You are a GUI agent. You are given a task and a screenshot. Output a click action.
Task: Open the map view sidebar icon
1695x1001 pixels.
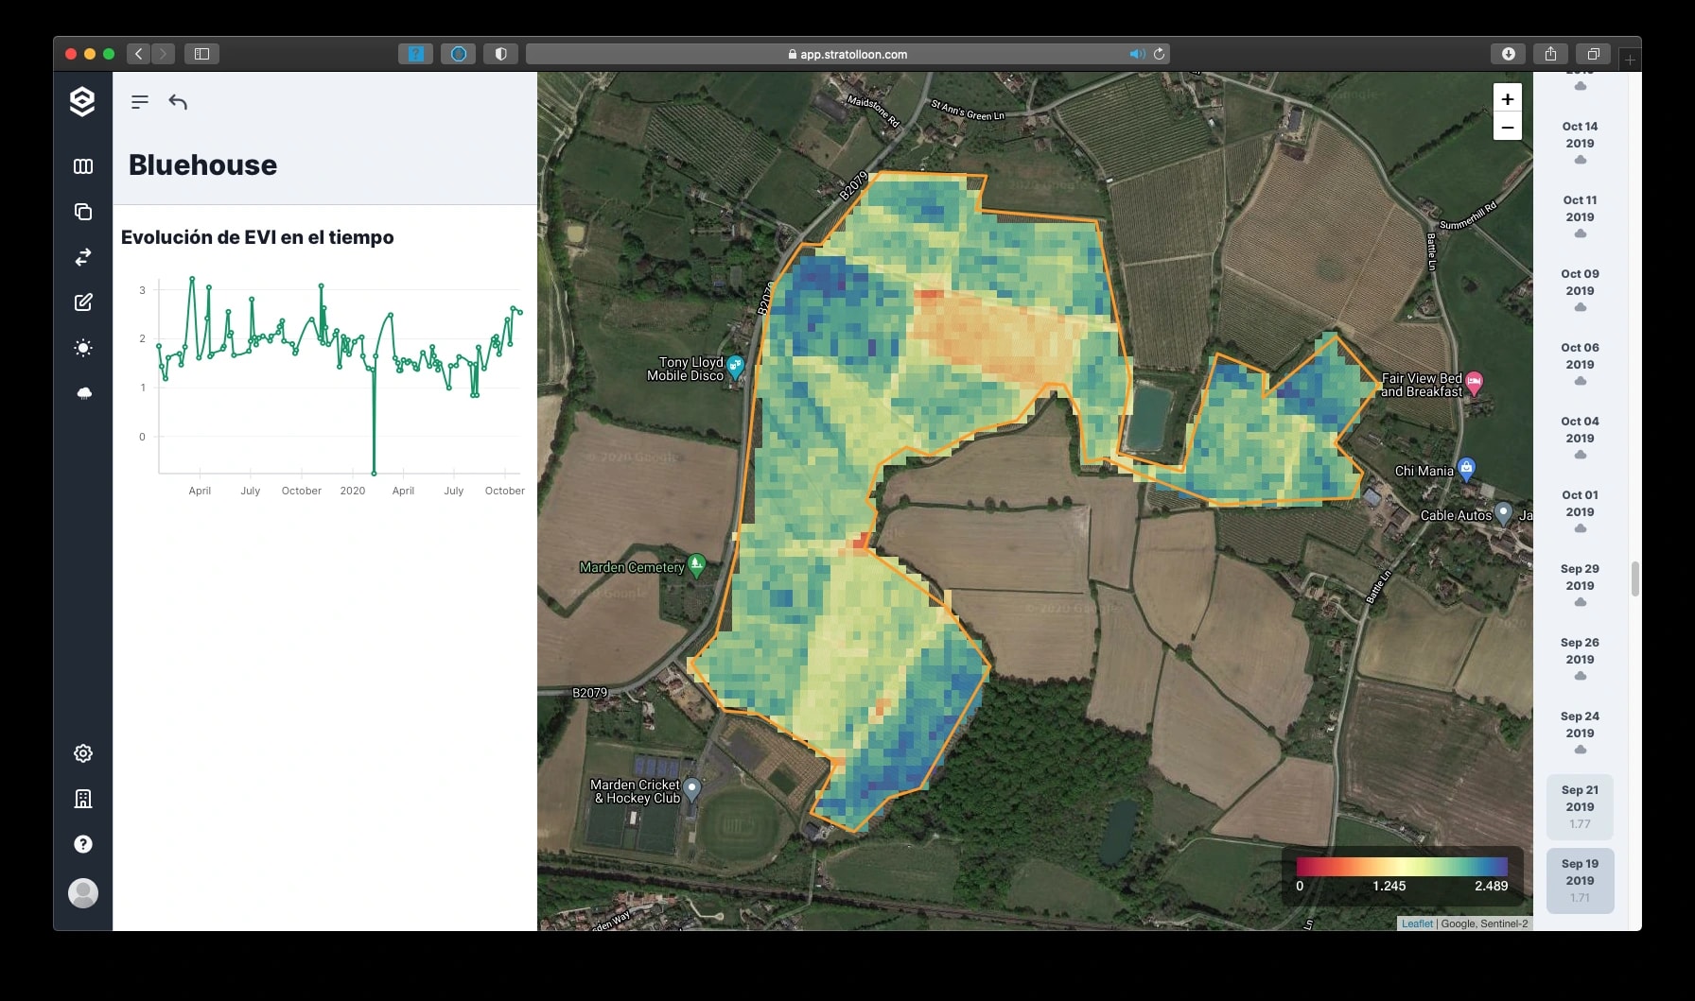[x=83, y=166]
